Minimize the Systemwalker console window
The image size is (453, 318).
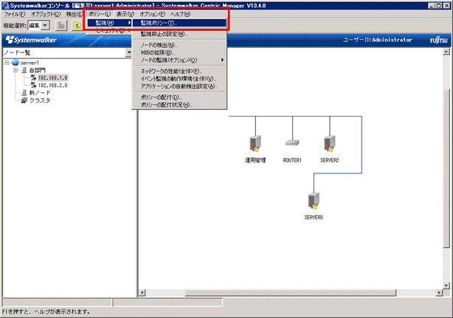point(432,5)
